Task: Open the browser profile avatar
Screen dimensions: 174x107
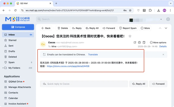Action: click(164, 10)
